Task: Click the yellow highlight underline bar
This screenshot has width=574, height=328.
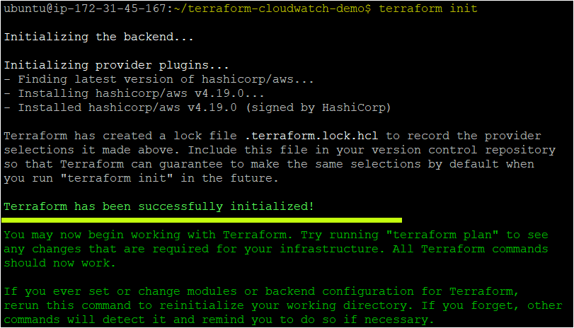Action: tap(202, 220)
